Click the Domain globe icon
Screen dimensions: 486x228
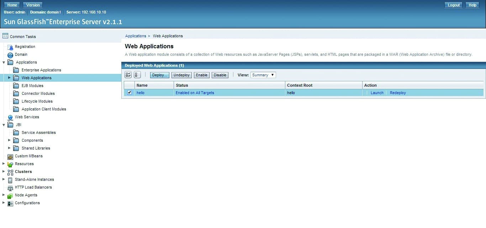(10, 55)
